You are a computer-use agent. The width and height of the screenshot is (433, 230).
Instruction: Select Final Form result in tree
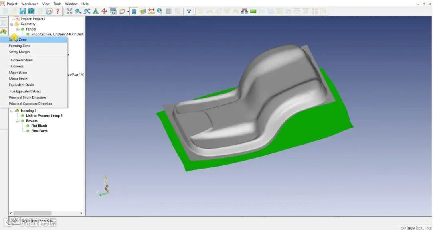[x=39, y=131]
